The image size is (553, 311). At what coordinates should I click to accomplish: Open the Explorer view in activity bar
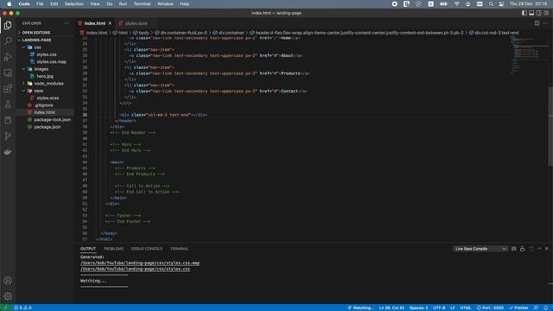8,25
